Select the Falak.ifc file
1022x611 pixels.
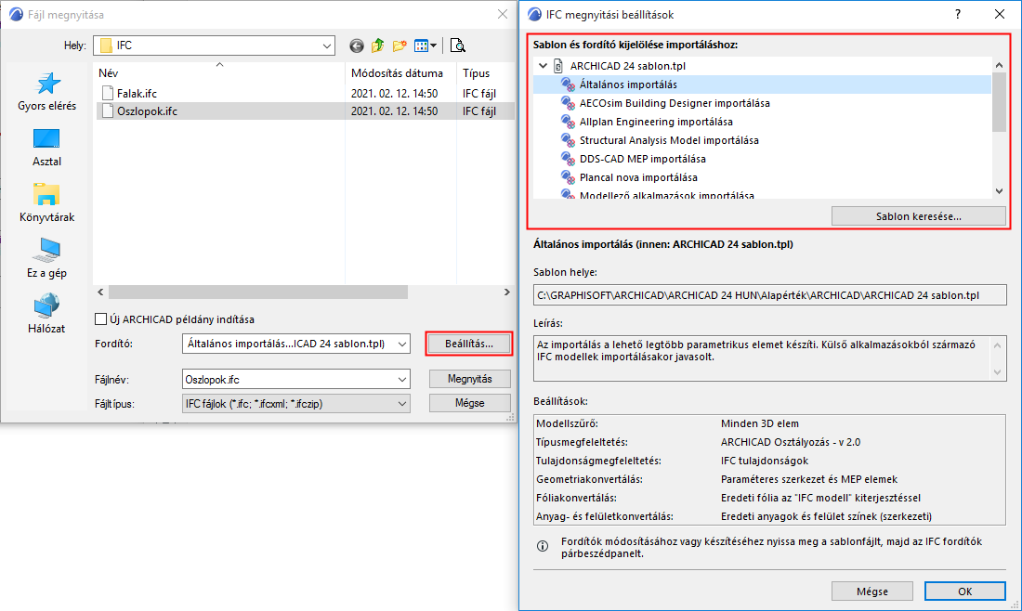[x=137, y=93]
